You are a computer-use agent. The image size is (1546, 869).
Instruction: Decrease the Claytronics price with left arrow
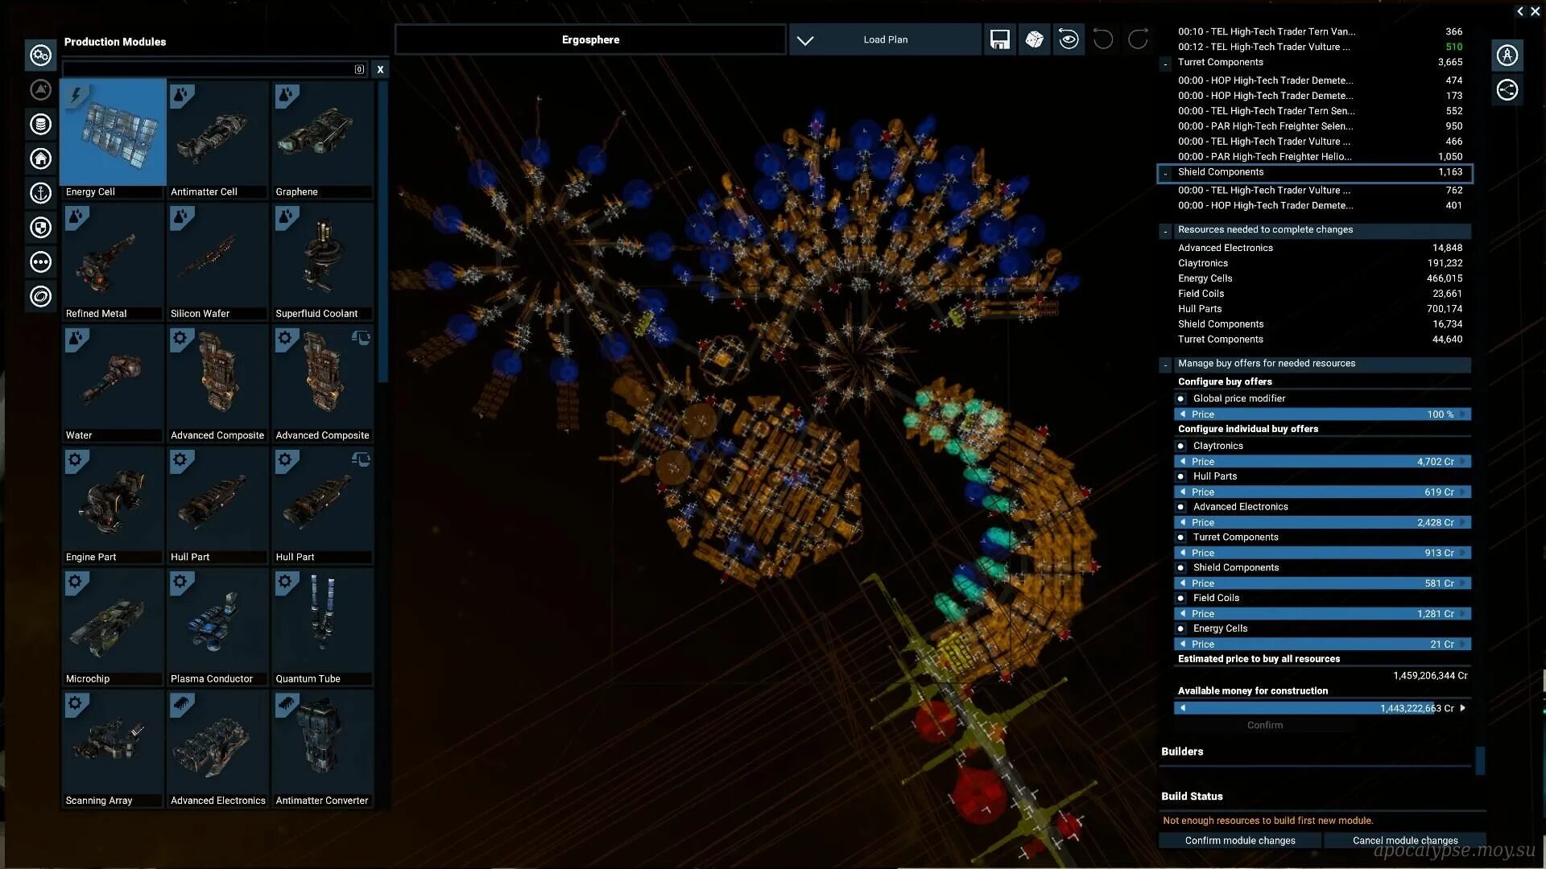click(x=1182, y=462)
